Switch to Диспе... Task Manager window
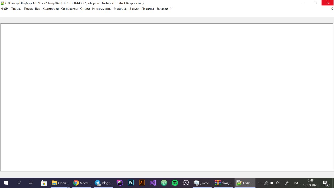 [x=202, y=183]
